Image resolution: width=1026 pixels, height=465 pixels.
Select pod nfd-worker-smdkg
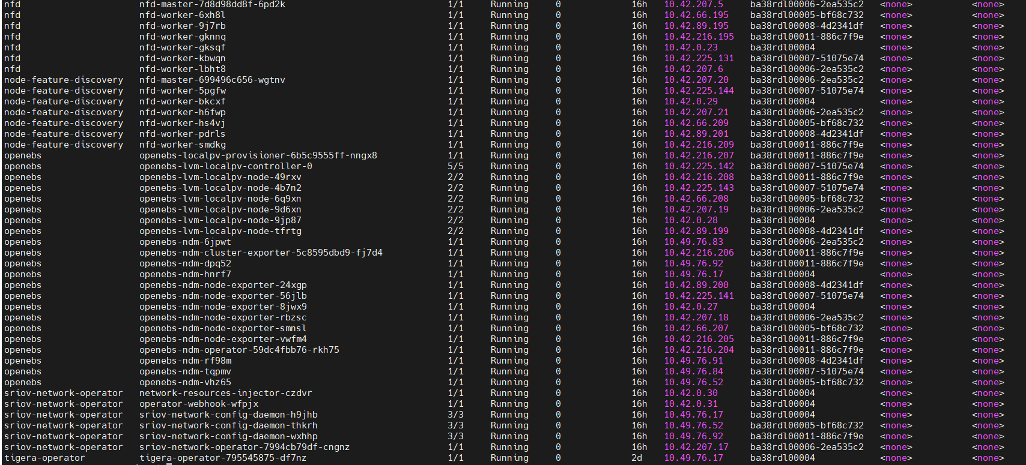[x=183, y=145]
